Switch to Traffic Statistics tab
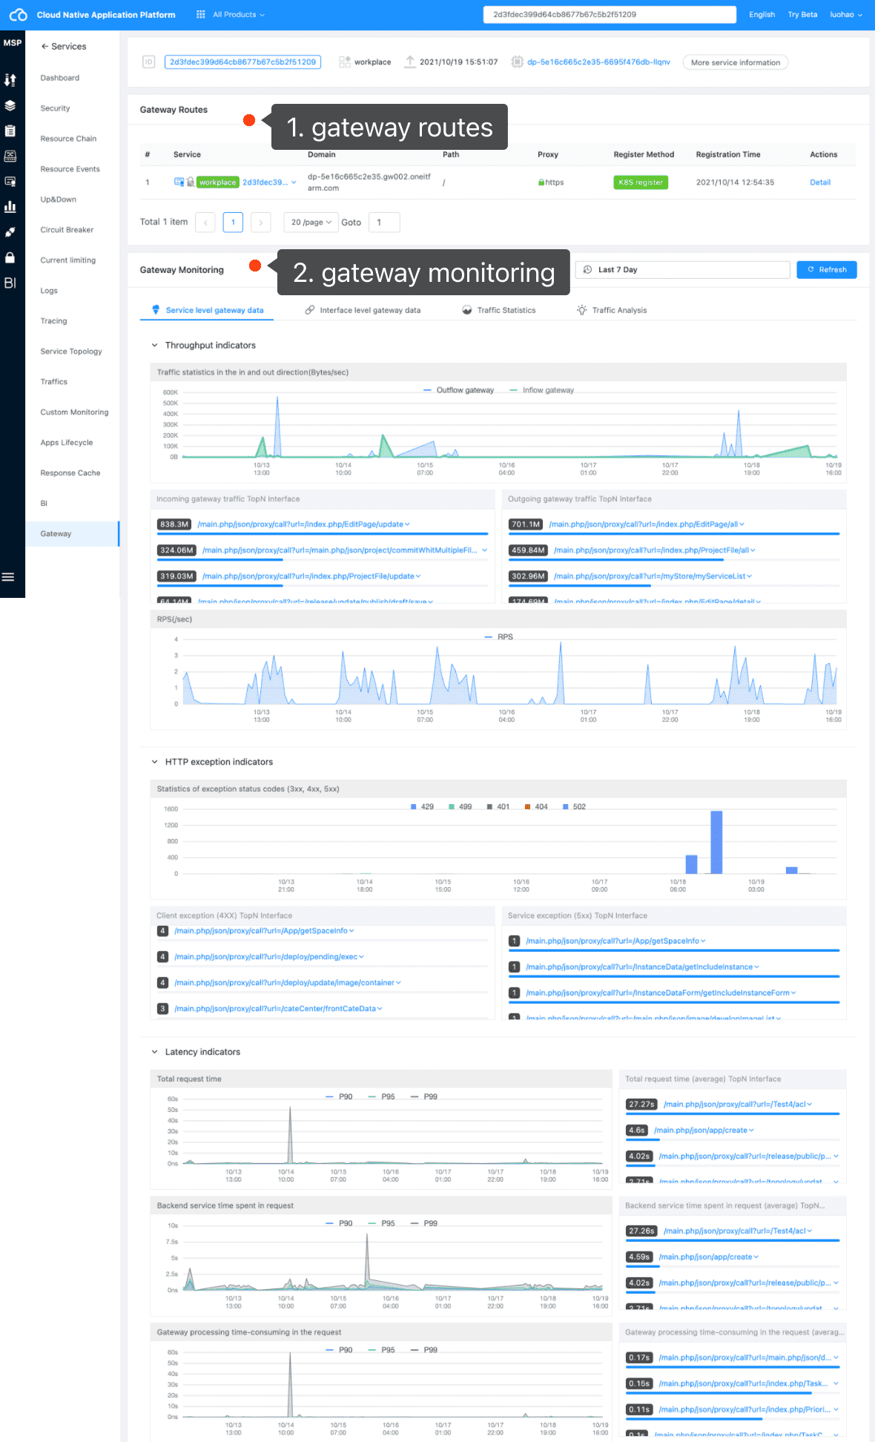Viewport: 875px width, 1442px height. click(x=498, y=310)
